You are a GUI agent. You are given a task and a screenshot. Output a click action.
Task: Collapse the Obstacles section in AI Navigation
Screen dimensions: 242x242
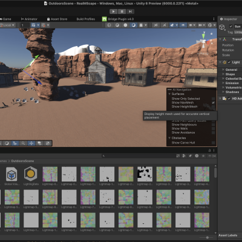pos(169,138)
